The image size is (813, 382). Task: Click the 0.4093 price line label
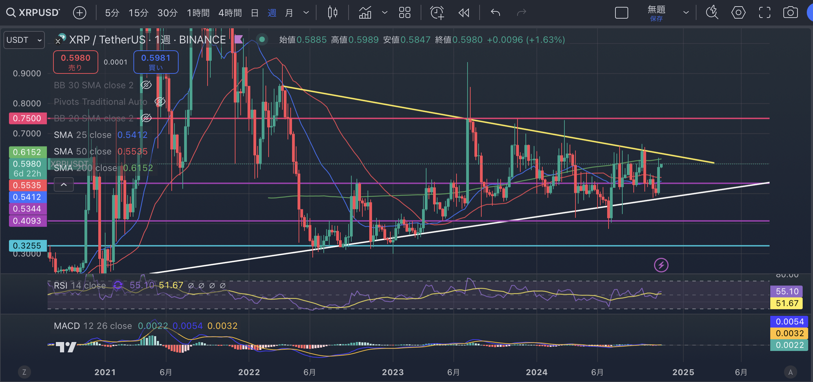(x=28, y=221)
